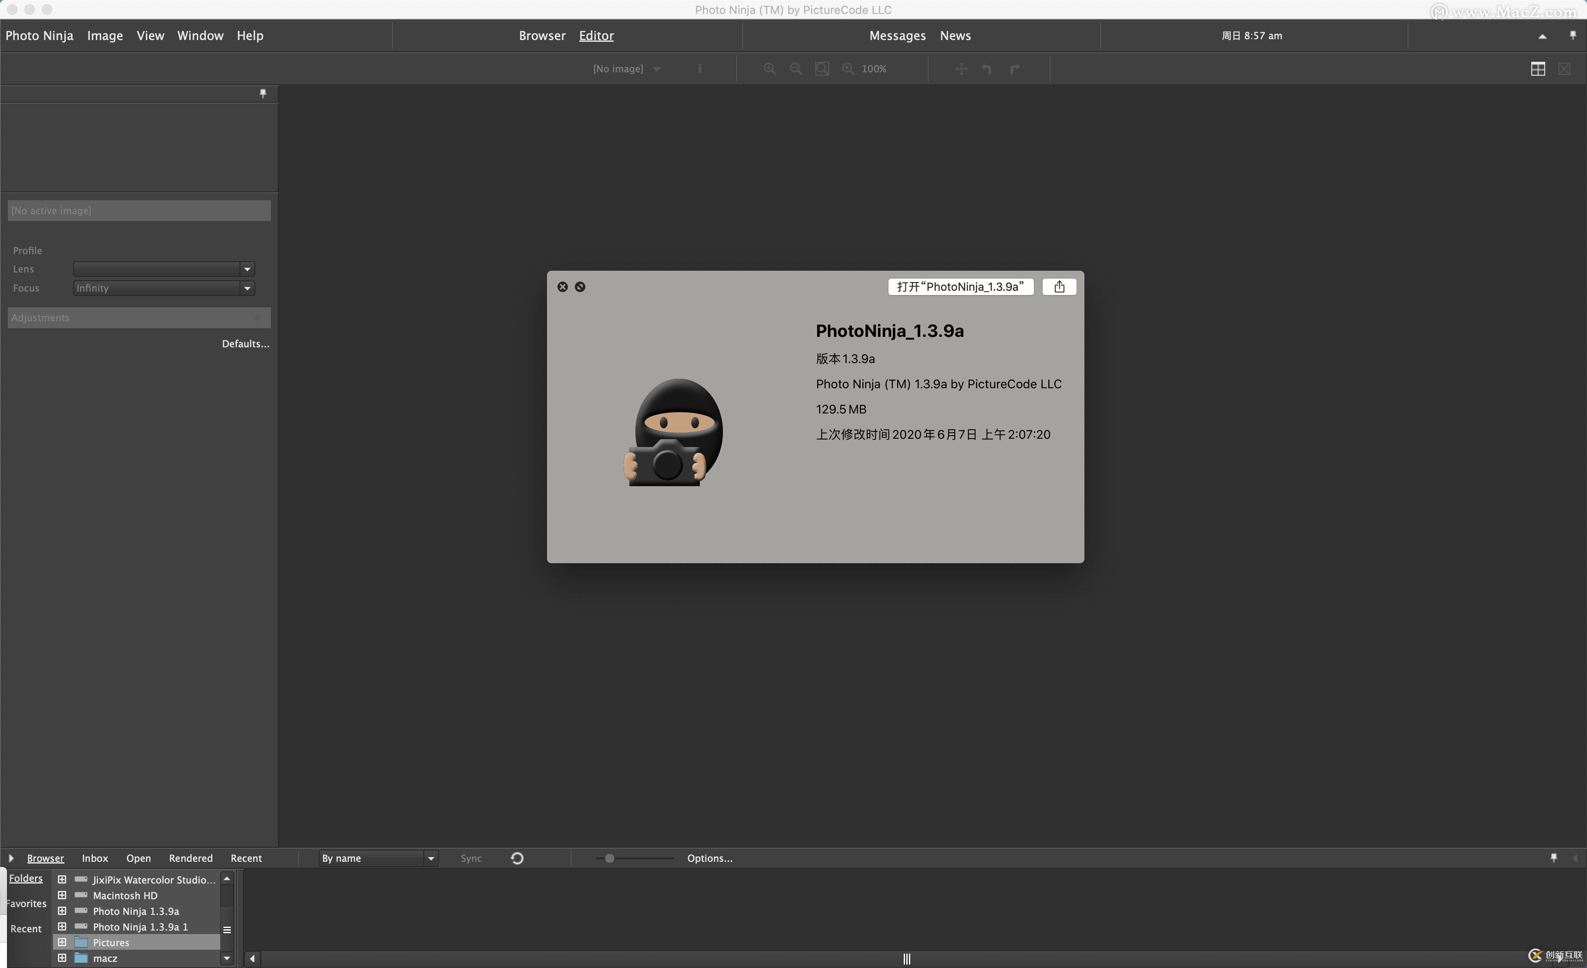Open the Window menu
Screen dimensions: 1587x968
click(x=200, y=35)
